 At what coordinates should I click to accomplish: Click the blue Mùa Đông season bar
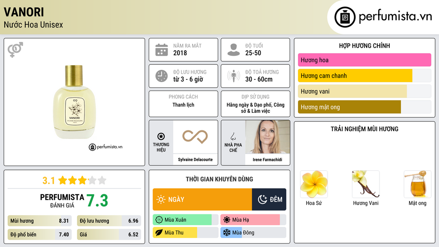click(231, 232)
